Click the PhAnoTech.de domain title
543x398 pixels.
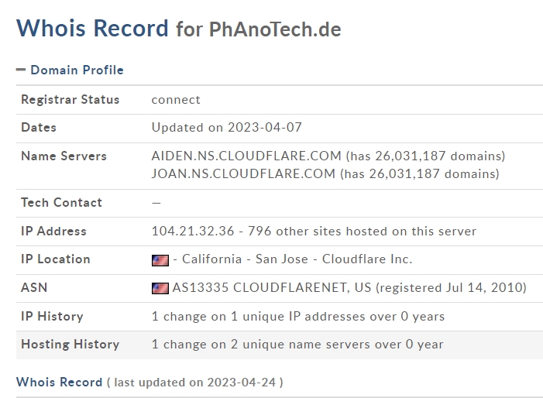[275, 29]
